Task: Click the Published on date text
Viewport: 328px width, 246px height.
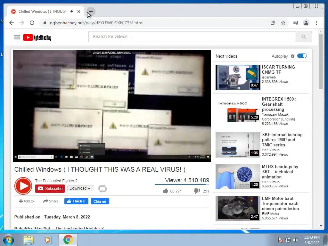Action: coord(52,217)
